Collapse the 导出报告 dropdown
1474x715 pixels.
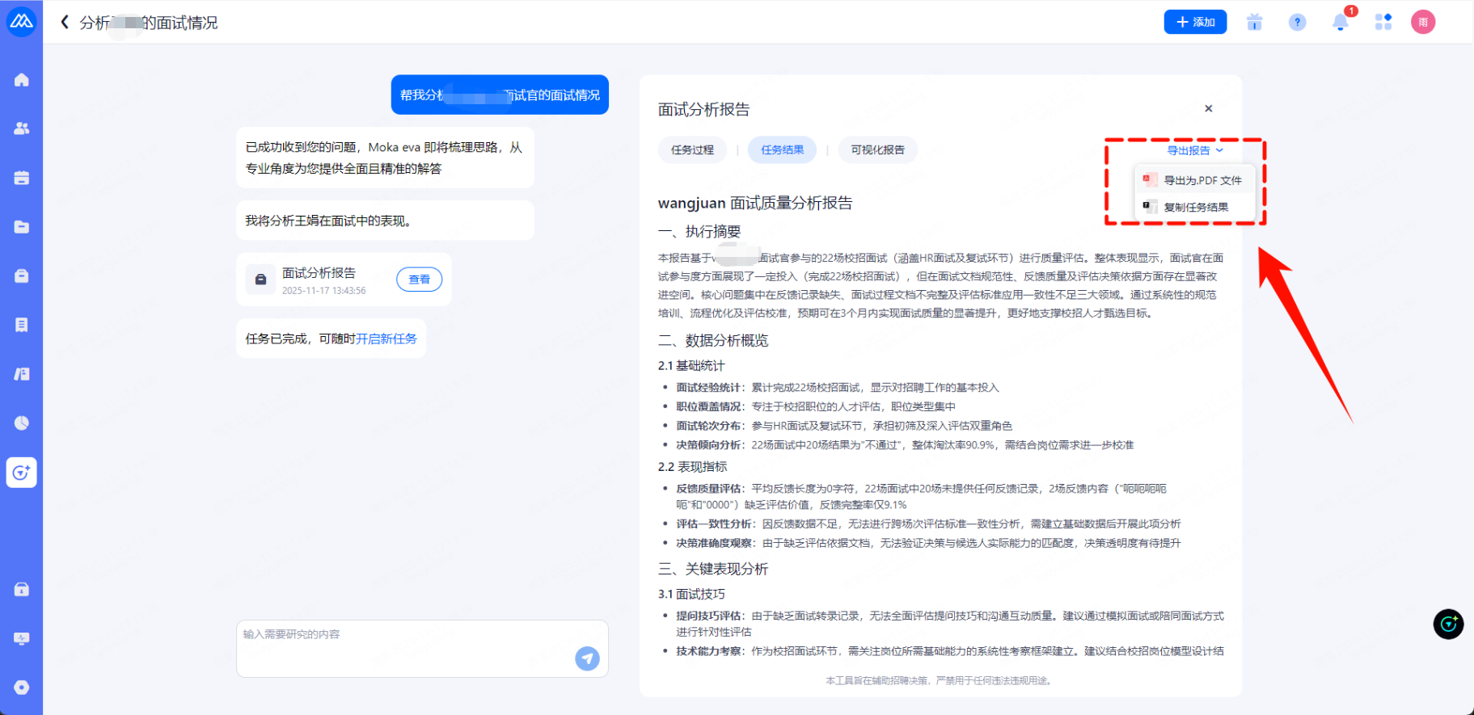(1195, 150)
